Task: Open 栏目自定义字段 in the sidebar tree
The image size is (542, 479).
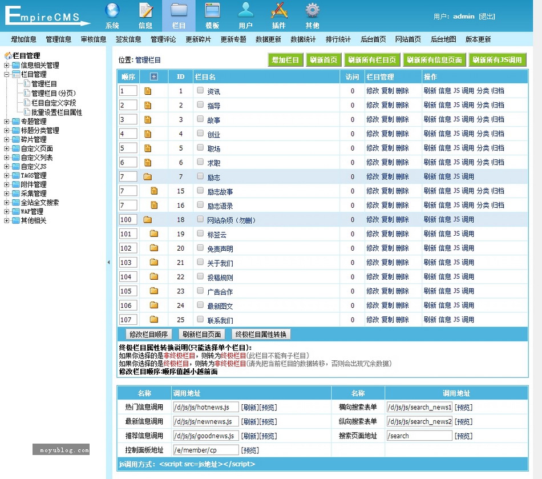Action: pyautogui.click(x=54, y=103)
